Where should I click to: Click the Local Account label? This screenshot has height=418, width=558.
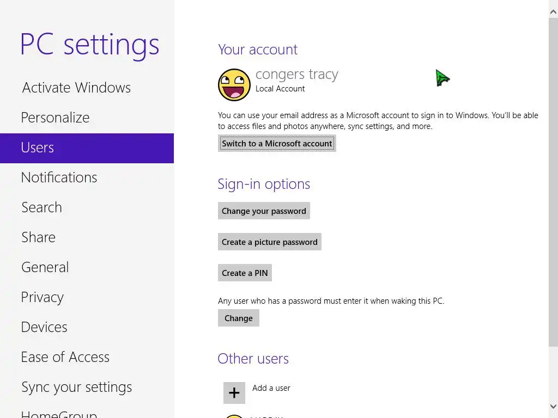(280, 89)
